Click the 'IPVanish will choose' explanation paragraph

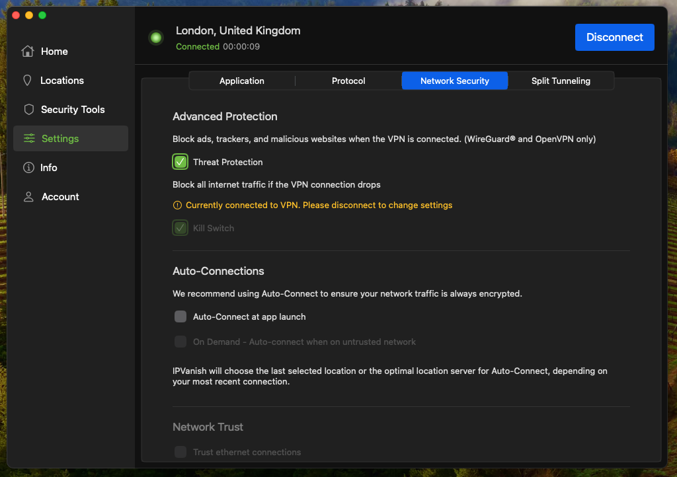pos(390,376)
